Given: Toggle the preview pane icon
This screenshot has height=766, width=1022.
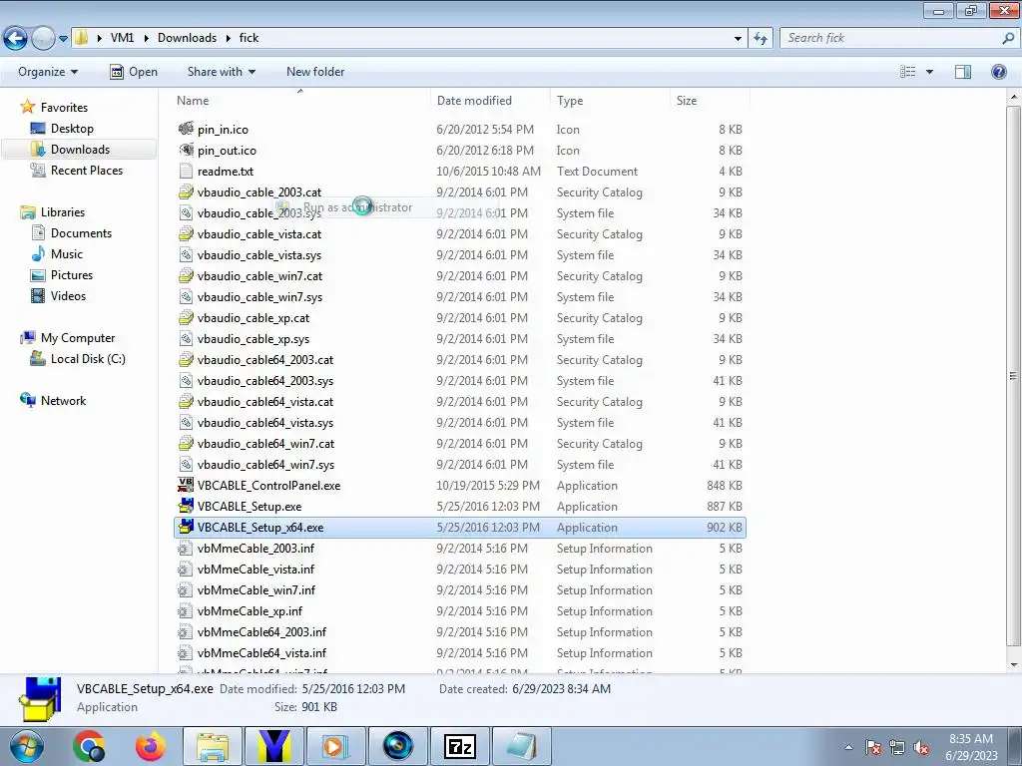Looking at the screenshot, I should (963, 72).
